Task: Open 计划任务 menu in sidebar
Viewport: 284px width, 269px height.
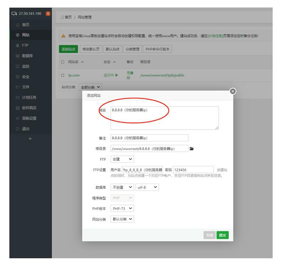Action: coord(29,97)
